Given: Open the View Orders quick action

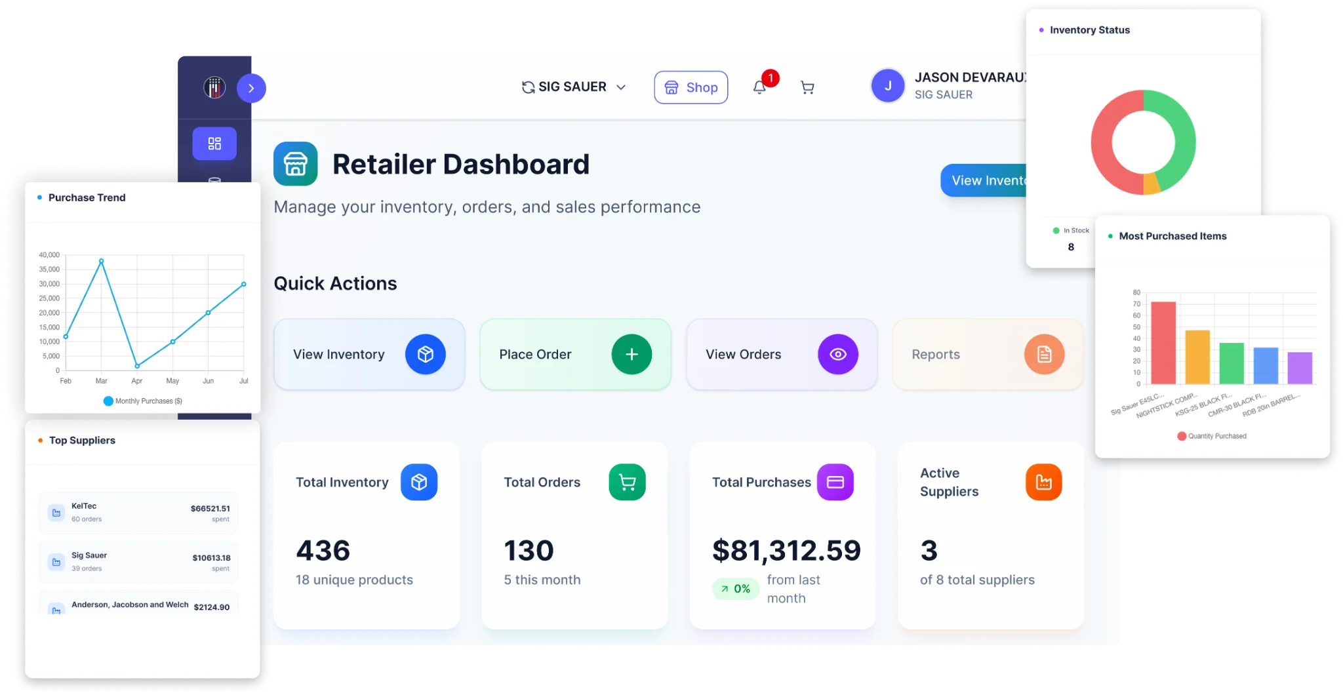Looking at the screenshot, I should point(782,354).
